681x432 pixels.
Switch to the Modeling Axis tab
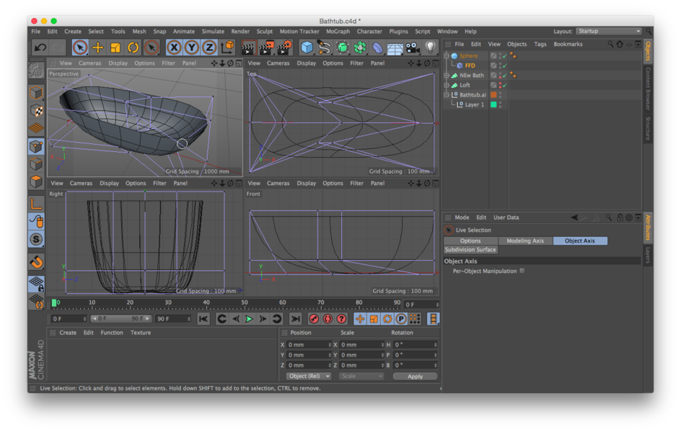(x=525, y=241)
